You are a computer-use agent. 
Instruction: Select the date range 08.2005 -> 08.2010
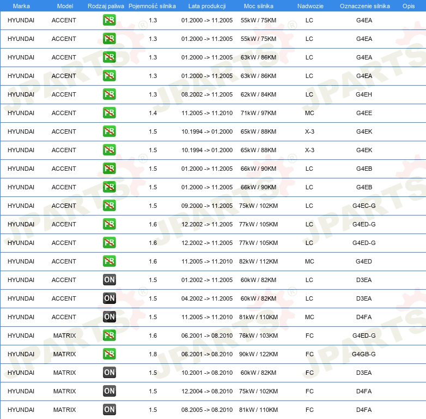pyautogui.click(x=207, y=410)
